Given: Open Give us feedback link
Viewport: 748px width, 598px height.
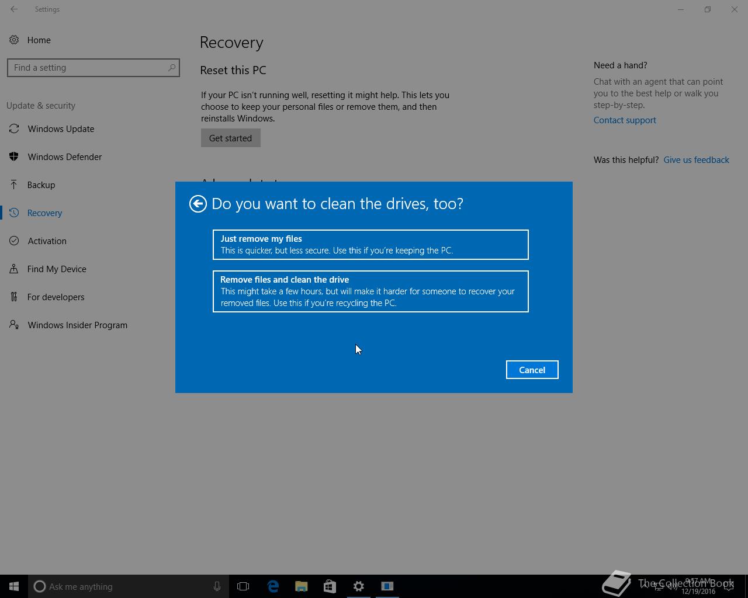Looking at the screenshot, I should 696,160.
